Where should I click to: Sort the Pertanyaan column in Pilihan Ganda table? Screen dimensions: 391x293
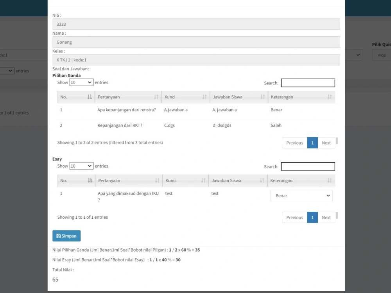(128, 96)
